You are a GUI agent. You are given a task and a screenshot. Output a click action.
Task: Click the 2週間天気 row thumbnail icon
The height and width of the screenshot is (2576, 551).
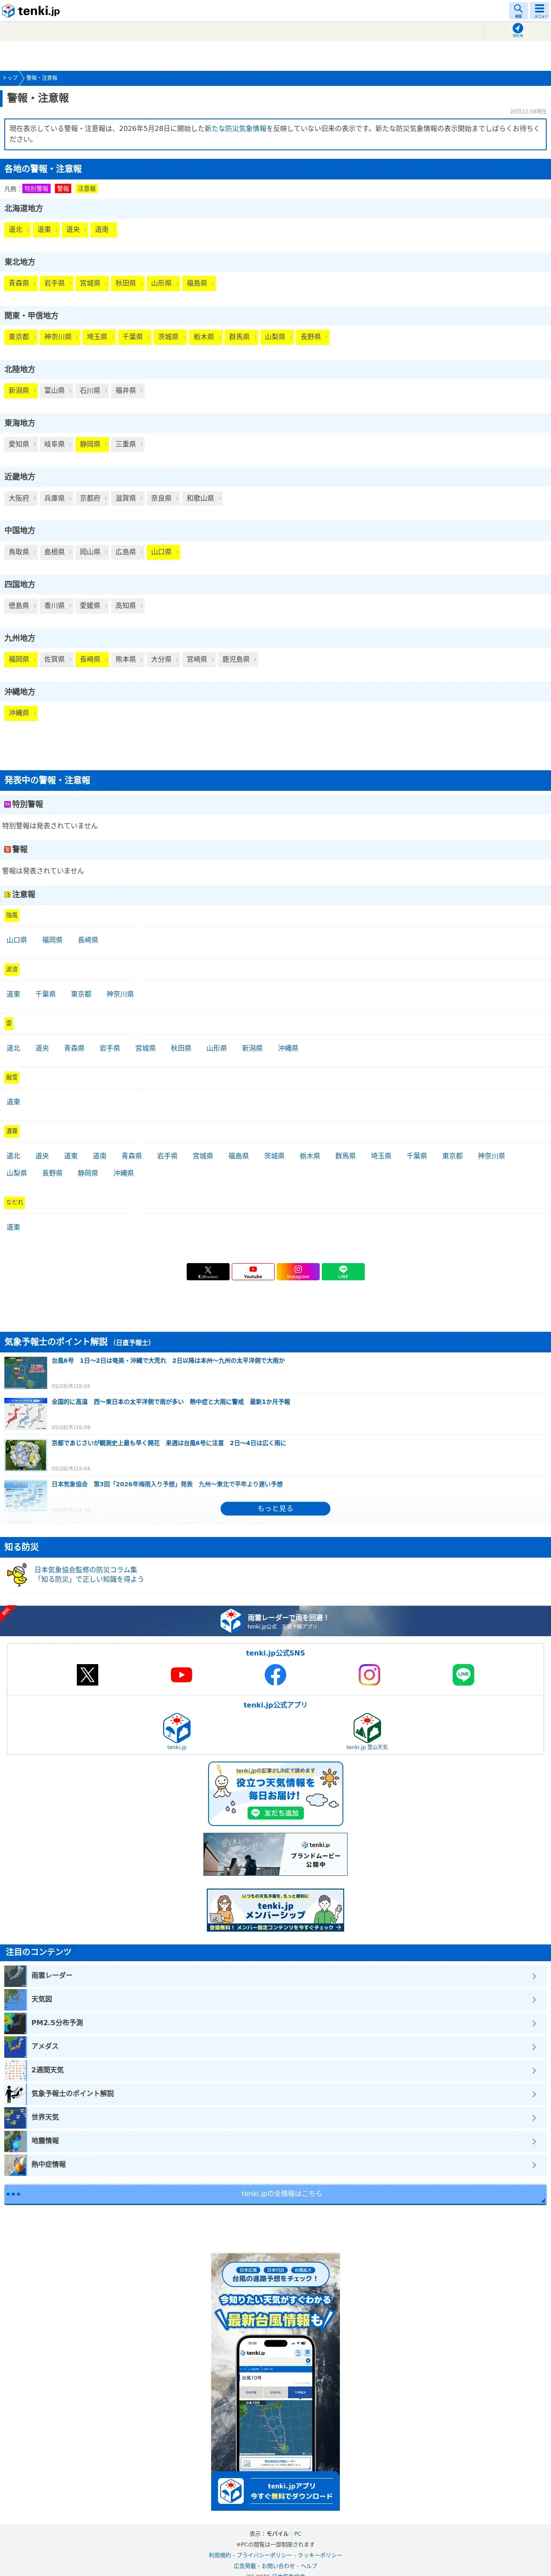(15, 2070)
